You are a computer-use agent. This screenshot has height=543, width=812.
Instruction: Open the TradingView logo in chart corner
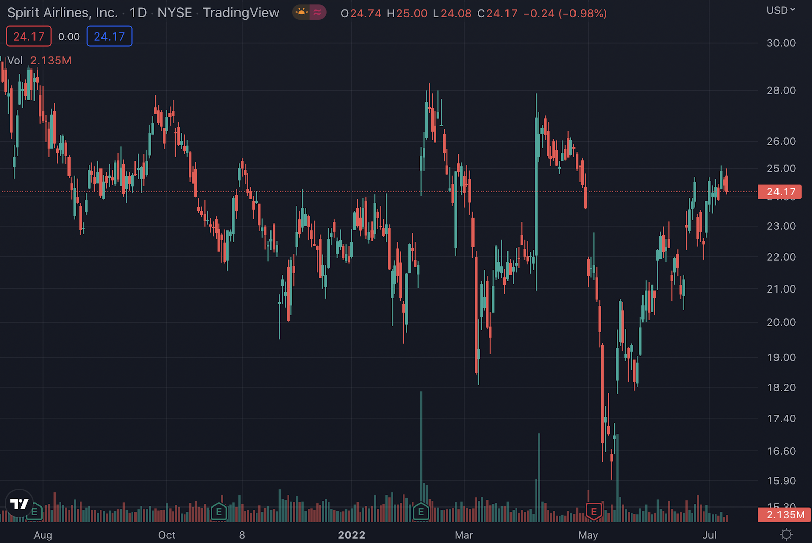[x=19, y=503]
